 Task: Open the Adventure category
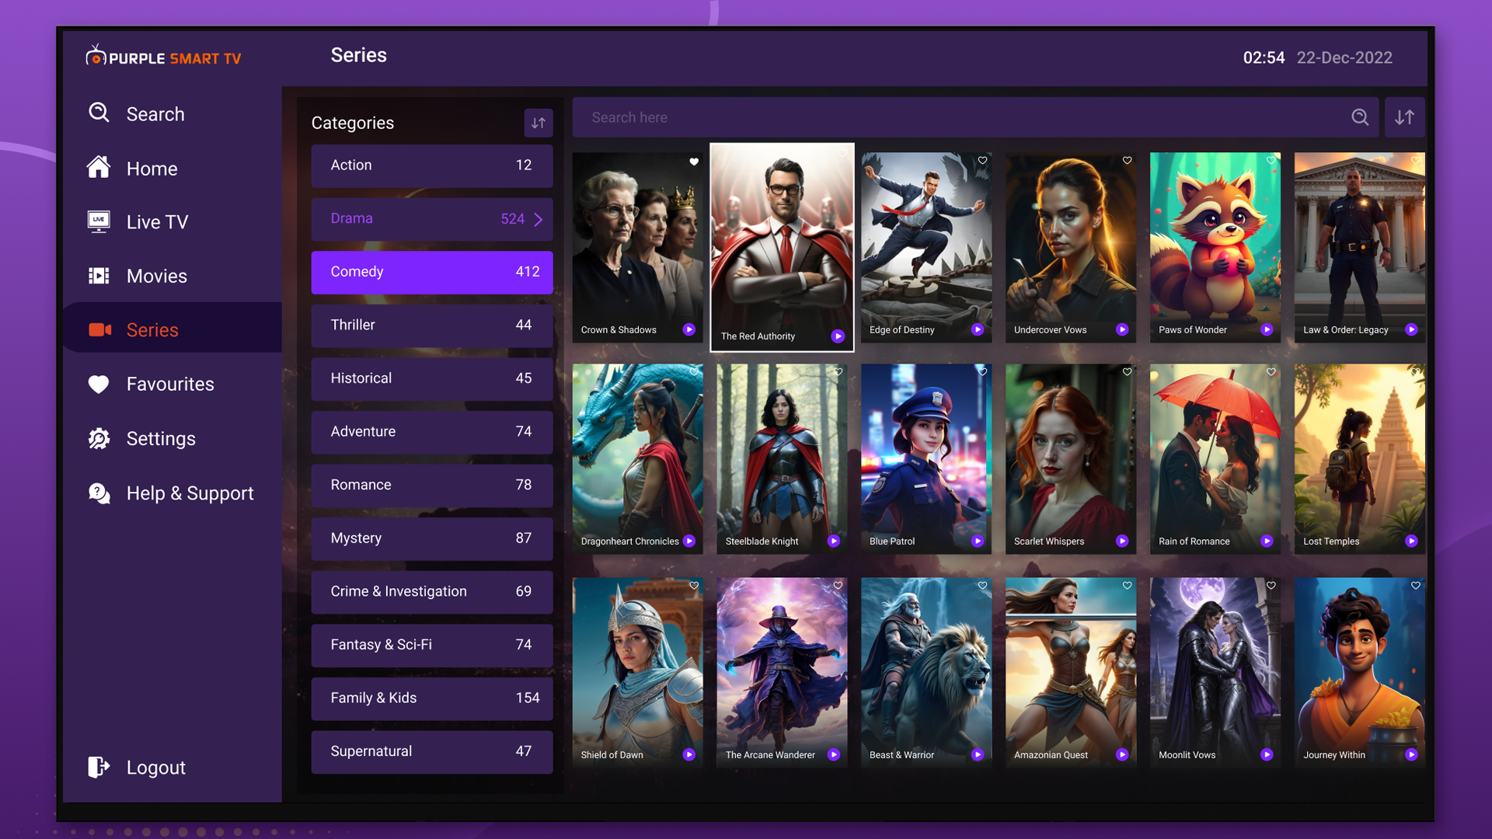432,432
